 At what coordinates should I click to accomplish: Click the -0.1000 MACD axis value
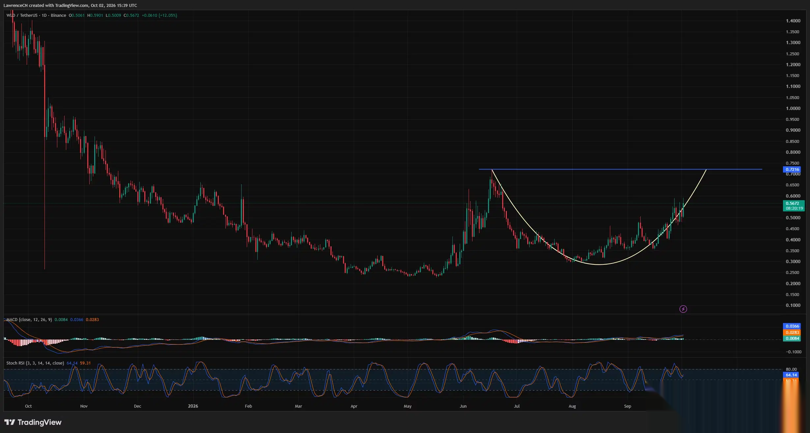coord(793,352)
